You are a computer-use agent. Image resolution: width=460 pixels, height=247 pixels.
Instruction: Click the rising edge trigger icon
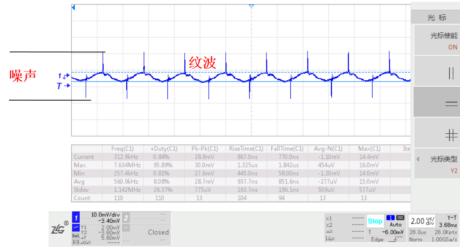(393, 239)
